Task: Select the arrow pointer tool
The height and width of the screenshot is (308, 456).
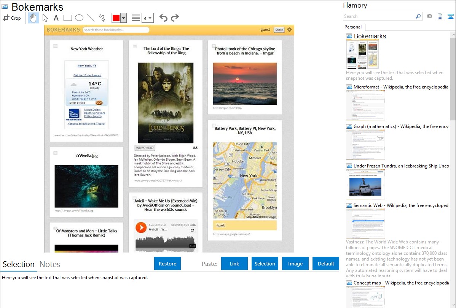Action: (x=45, y=18)
